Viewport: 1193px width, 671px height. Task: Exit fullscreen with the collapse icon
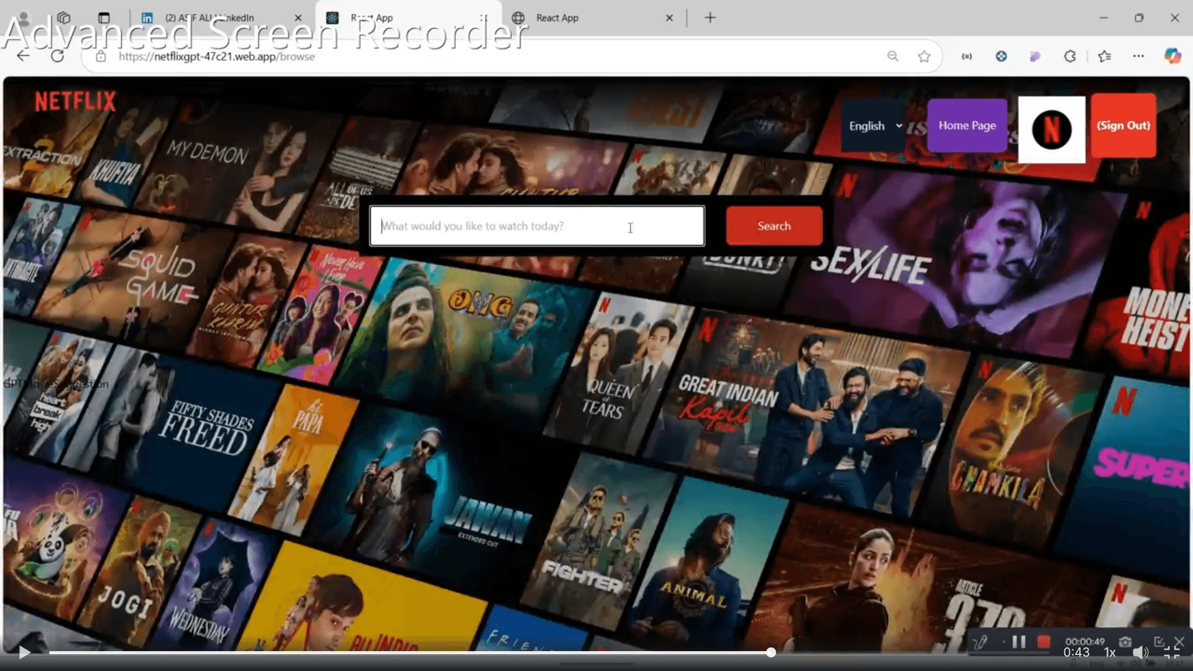click(1172, 652)
